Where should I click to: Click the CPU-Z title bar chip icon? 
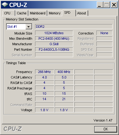click(x=5, y=5)
